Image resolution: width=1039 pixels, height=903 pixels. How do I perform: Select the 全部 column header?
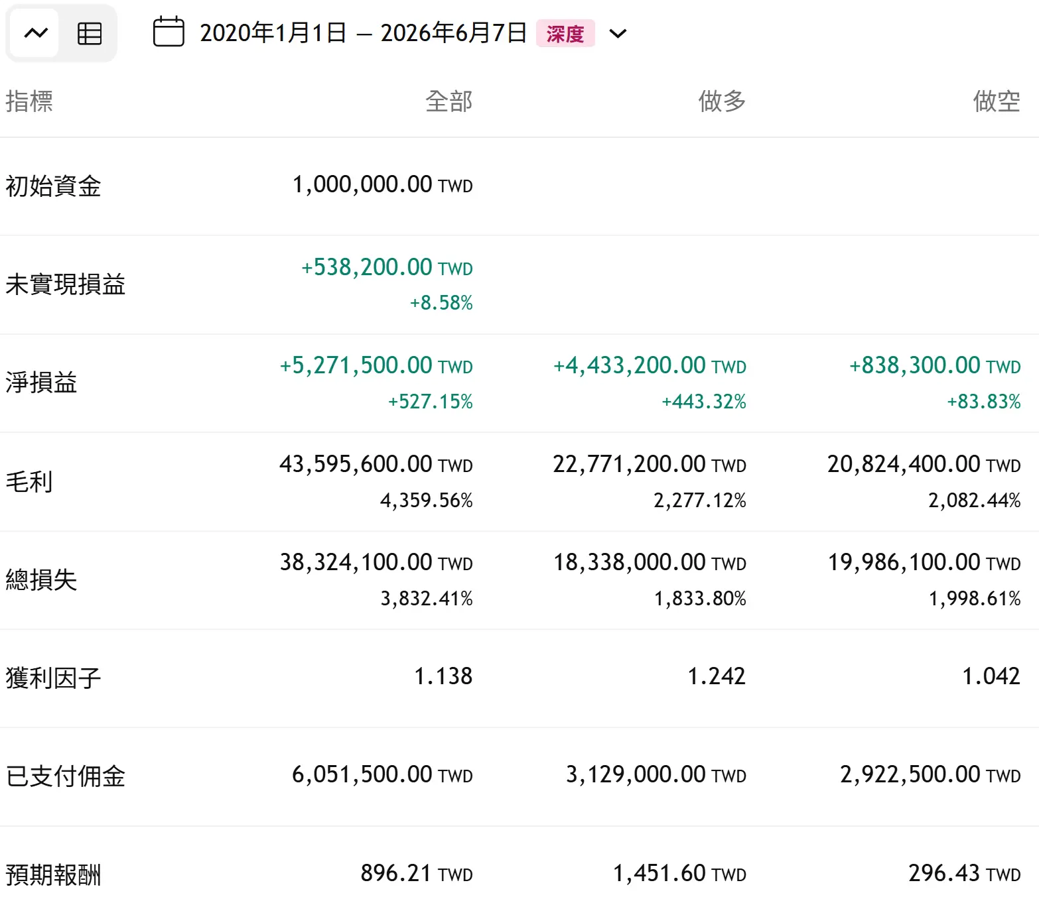point(449,101)
